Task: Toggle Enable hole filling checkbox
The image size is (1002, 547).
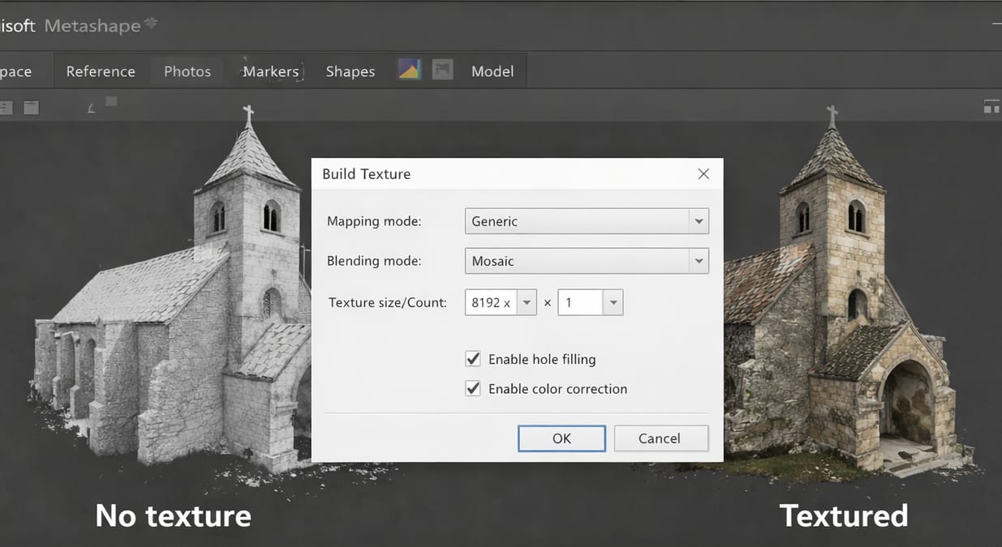Action: click(473, 359)
